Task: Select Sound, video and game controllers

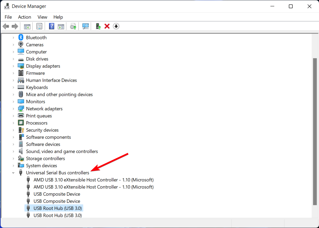Action: 62,151
